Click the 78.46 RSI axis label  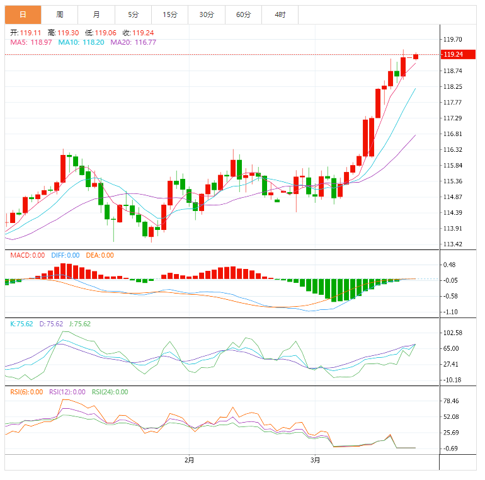pos(451,401)
